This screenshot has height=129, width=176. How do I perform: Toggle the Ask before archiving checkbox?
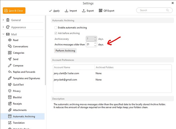click(56, 33)
